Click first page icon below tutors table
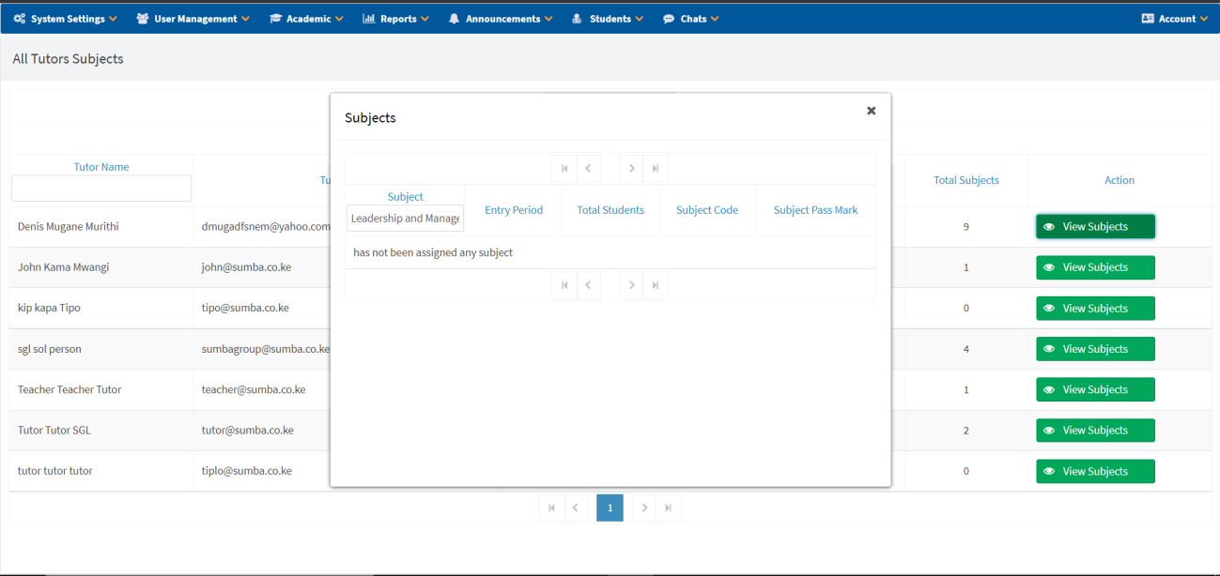 click(x=551, y=508)
